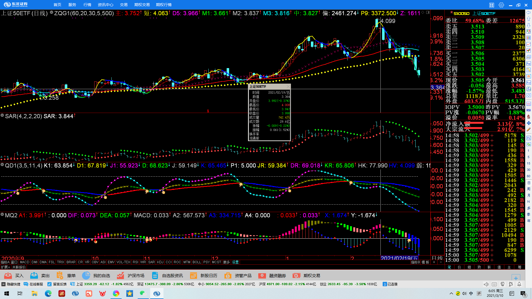Click the 设置 indicator settings link
The width and height of the screenshot is (532, 299).
(235, 262)
